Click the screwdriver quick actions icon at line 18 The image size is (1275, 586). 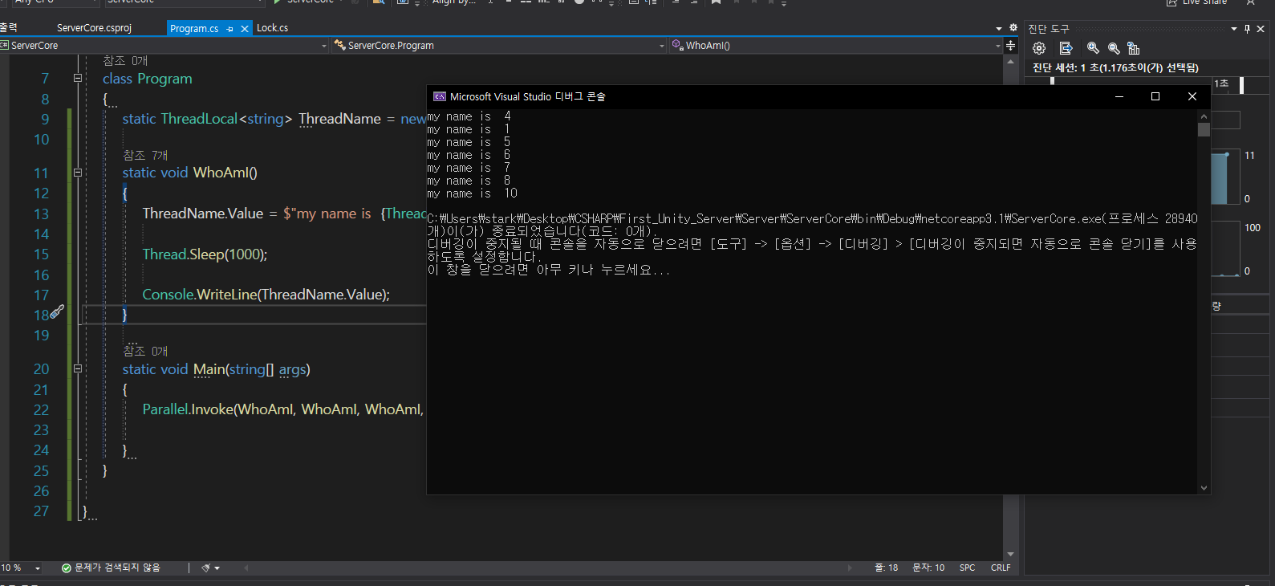click(58, 311)
